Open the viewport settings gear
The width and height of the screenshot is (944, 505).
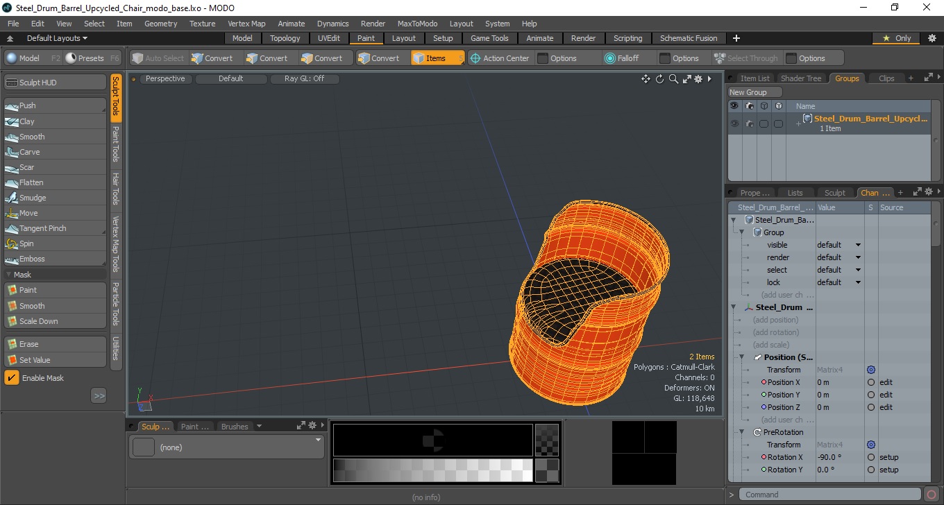[x=698, y=79]
